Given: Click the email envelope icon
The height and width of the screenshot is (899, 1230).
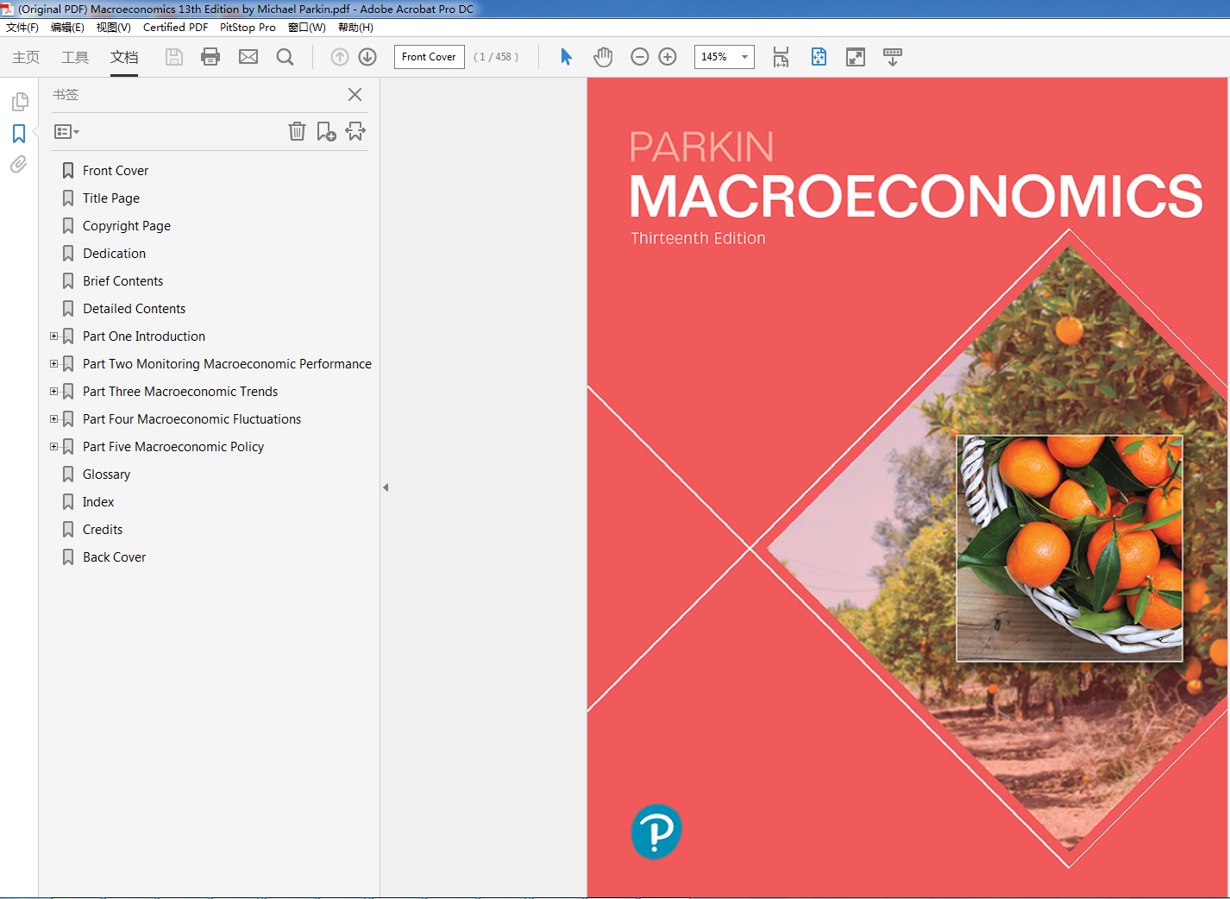Looking at the screenshot, I should click(x=248, y=57).
